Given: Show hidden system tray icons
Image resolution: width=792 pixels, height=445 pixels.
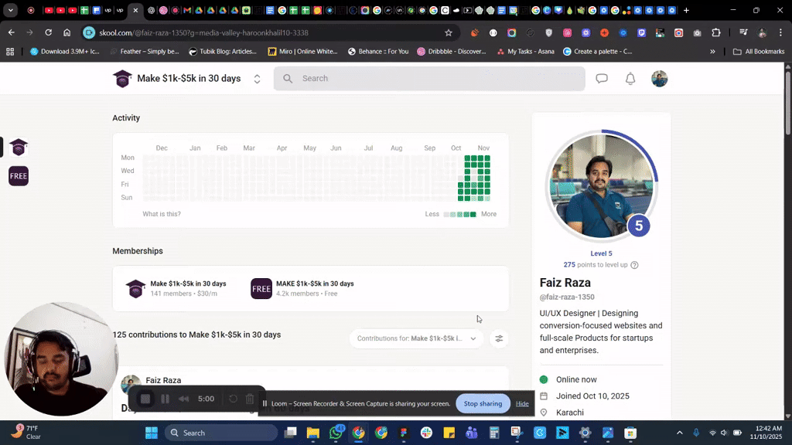Looking at the screenshot, I should [679, 433].
